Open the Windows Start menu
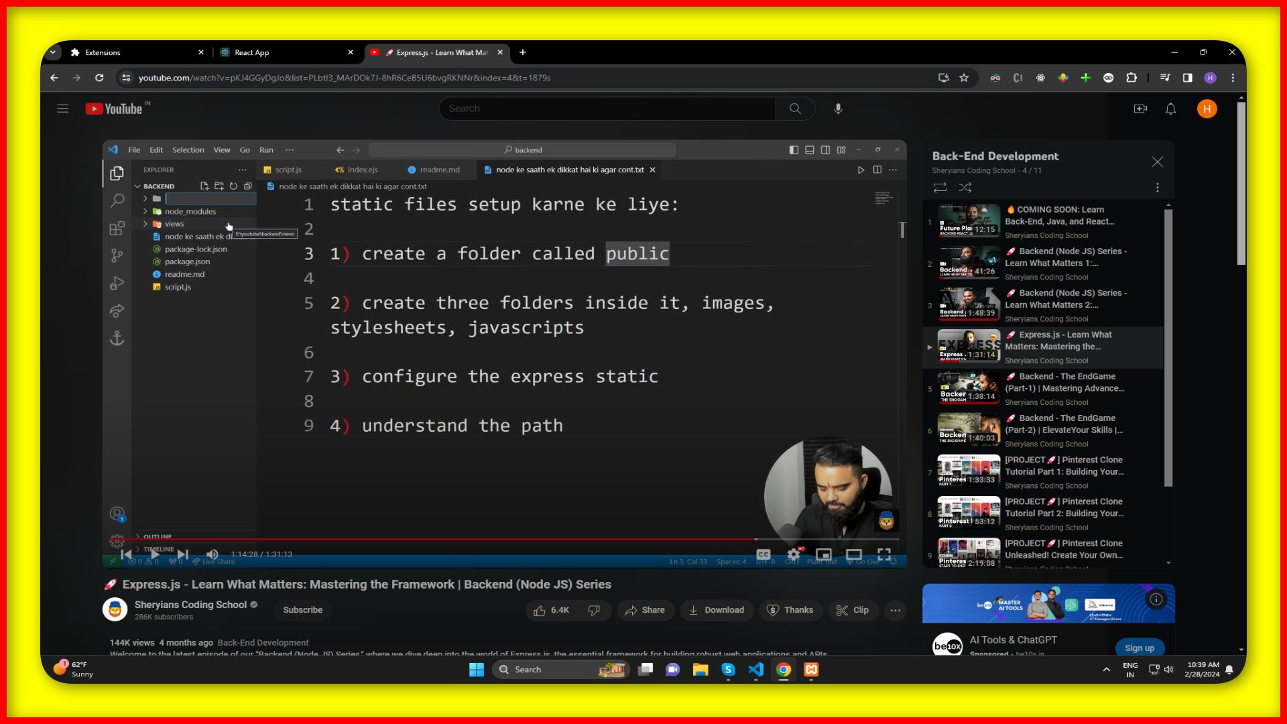The image size is (1287, 724). pos(477,670)
